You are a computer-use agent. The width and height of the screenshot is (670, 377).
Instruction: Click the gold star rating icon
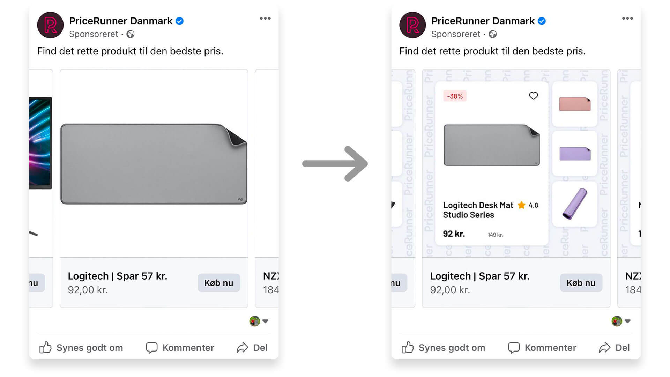521,205
